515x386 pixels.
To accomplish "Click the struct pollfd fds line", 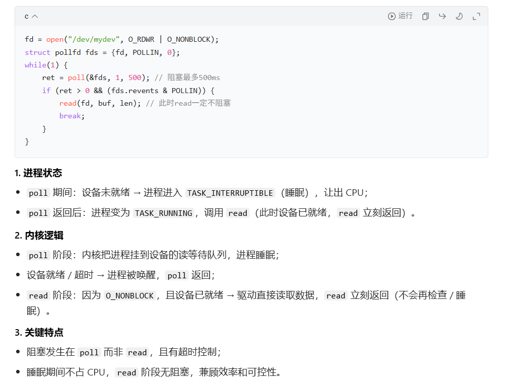I will click(102, 52).
